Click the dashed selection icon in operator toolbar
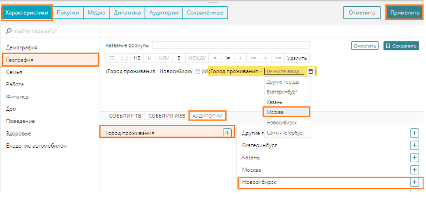The width and height of the screenshot is (426, 198). tap(111, 58)
